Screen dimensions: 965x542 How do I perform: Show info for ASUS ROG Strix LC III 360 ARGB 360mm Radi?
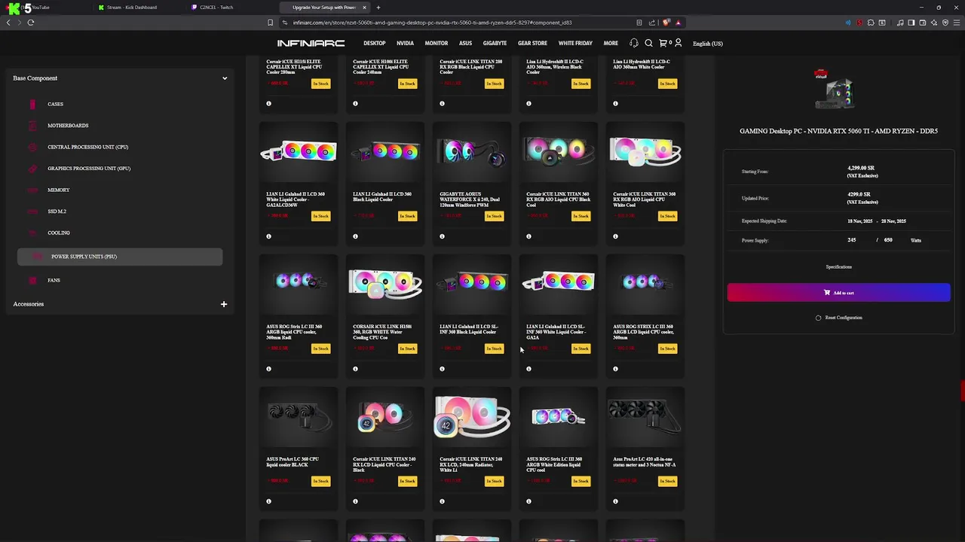(x=268, y=369)
